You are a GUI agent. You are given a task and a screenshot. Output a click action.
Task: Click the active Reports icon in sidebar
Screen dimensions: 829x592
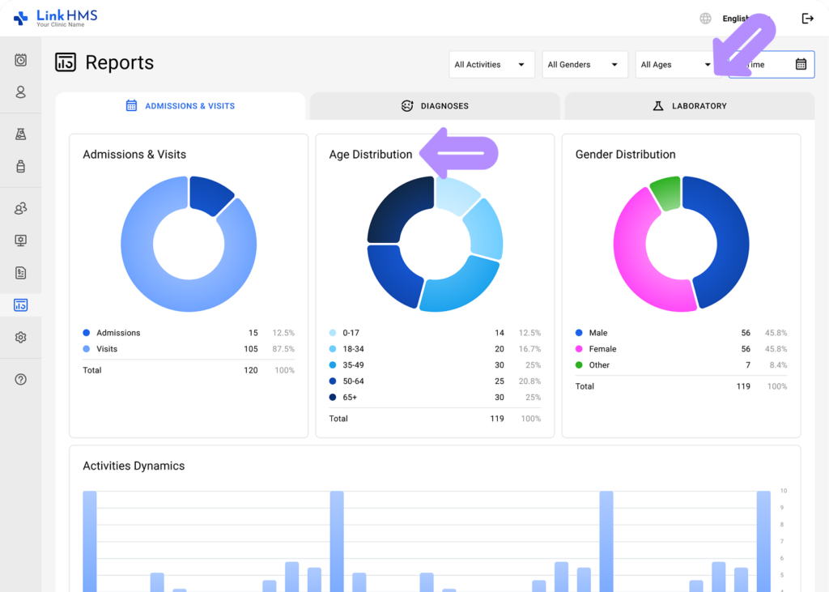point(20,305)
